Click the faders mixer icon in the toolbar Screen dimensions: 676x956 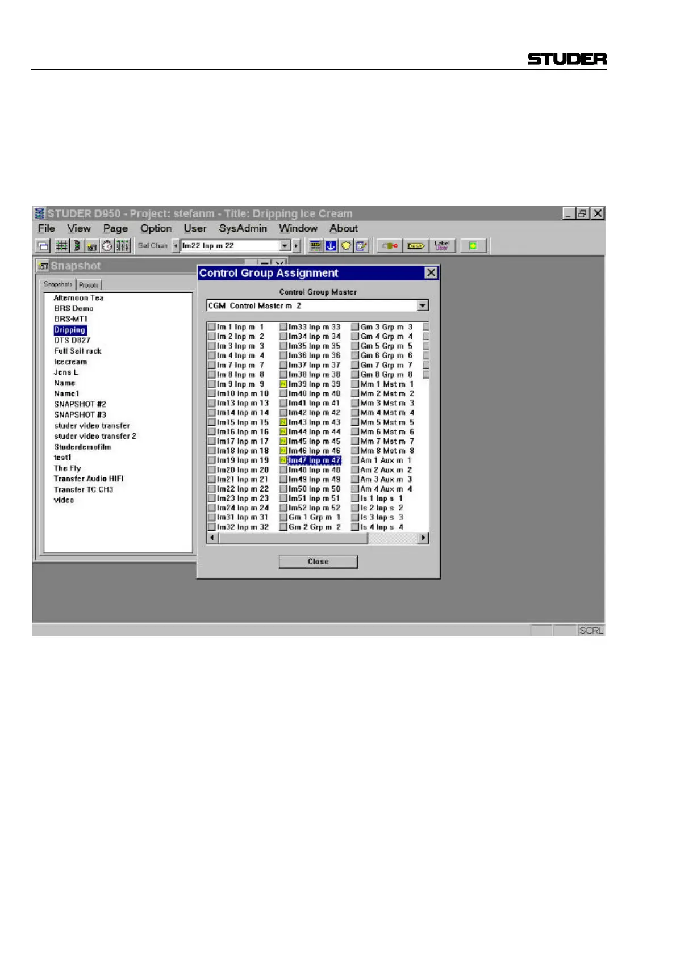tap(122, 246)
